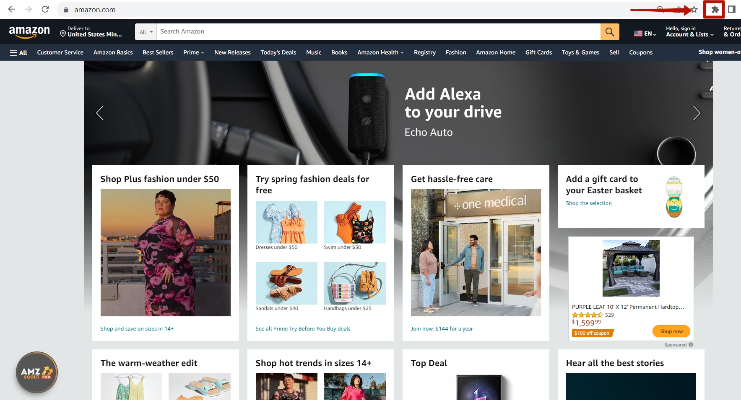Click the 'Add Alexa to your drive' banner headline
This screenshot has height=400, width=741.
pyautogui.click(x=453, y=103)
